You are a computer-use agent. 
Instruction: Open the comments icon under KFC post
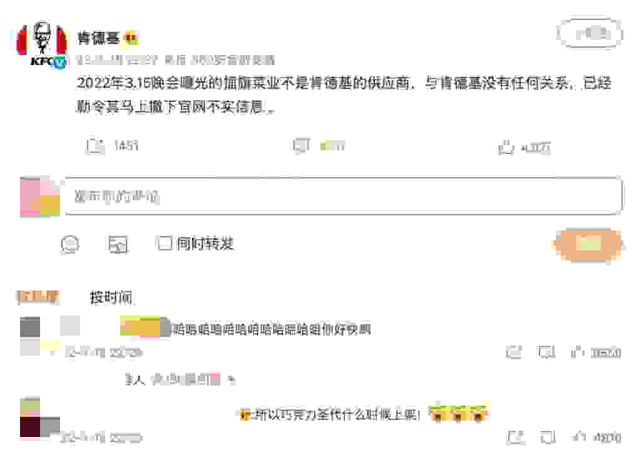click(302, 145)
